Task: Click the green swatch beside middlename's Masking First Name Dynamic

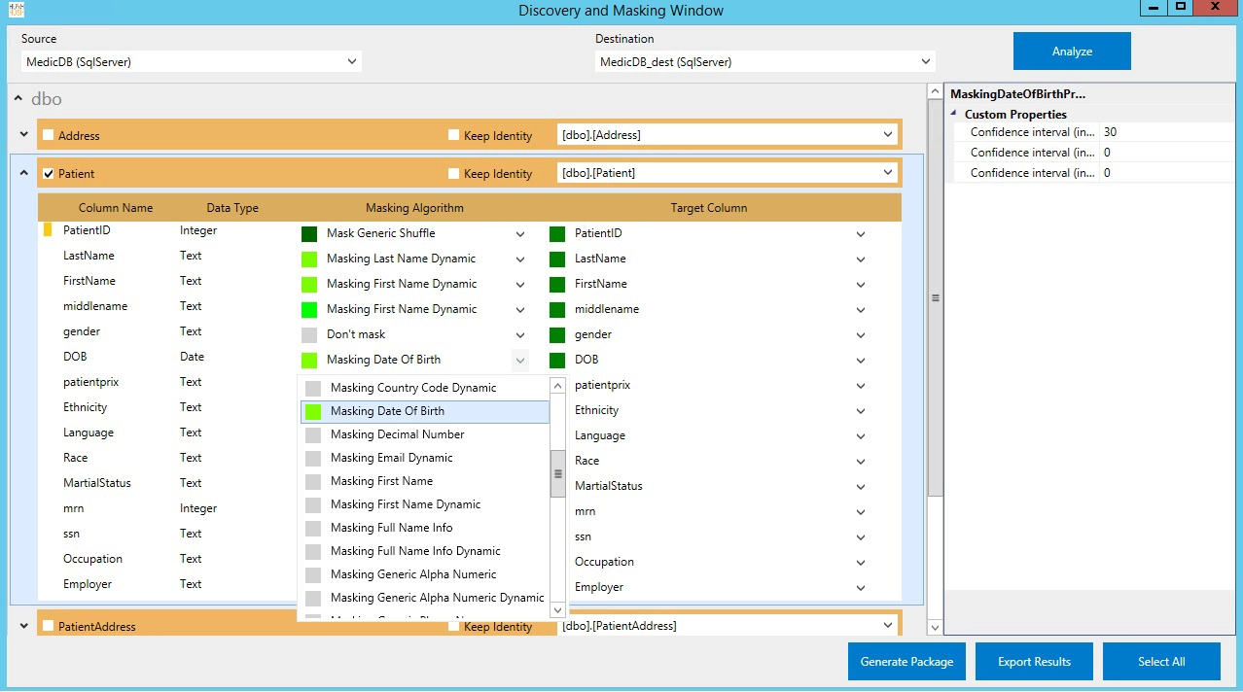Action: tap(309, 310)
